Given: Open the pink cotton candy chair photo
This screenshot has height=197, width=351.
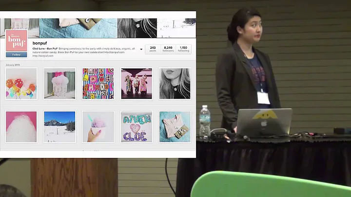Looking at the screenshot, I should click(x=59, y=83).
